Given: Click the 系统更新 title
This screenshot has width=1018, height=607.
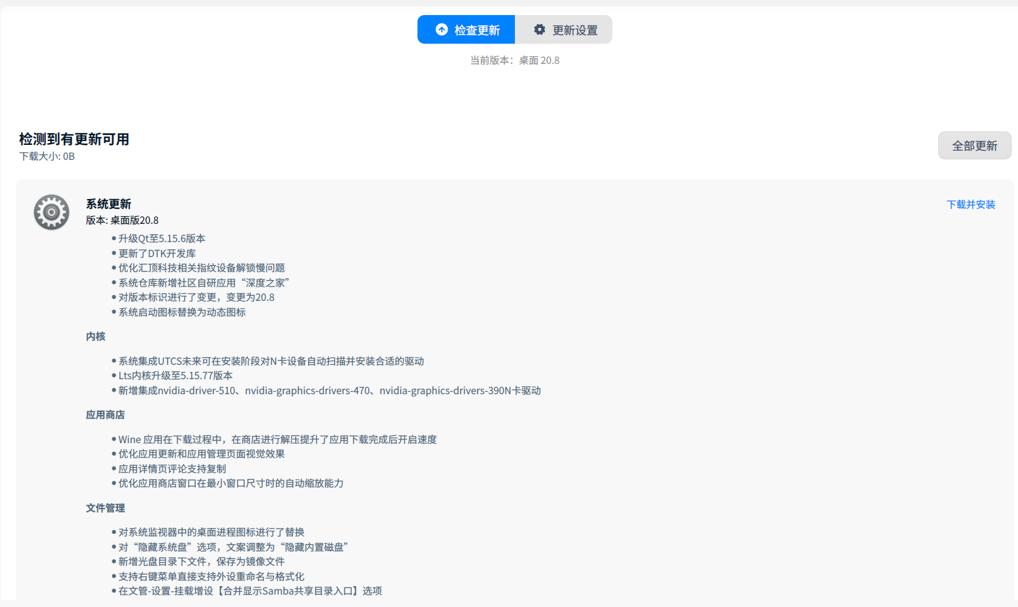Looking at the screenshot, I should [108, 204].
